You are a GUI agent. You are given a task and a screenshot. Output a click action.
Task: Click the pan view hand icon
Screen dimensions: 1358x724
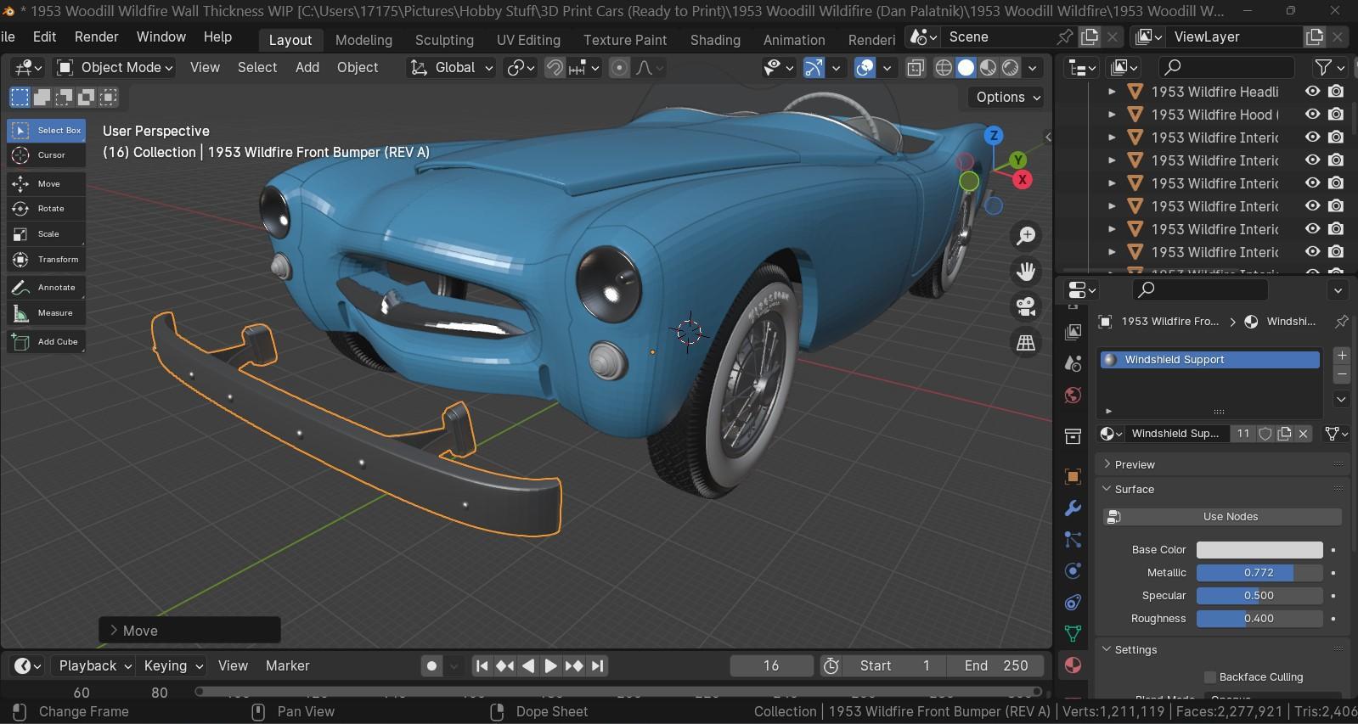tap(1026, 272)
